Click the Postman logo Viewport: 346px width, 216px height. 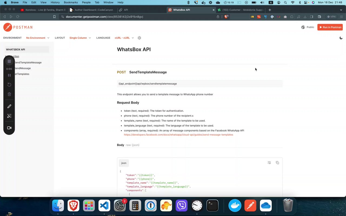18,27
